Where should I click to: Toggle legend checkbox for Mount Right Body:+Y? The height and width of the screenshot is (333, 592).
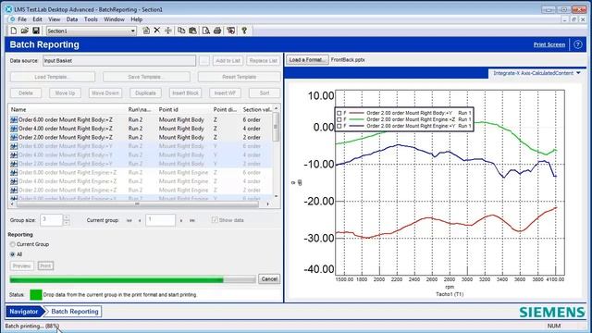339,113
